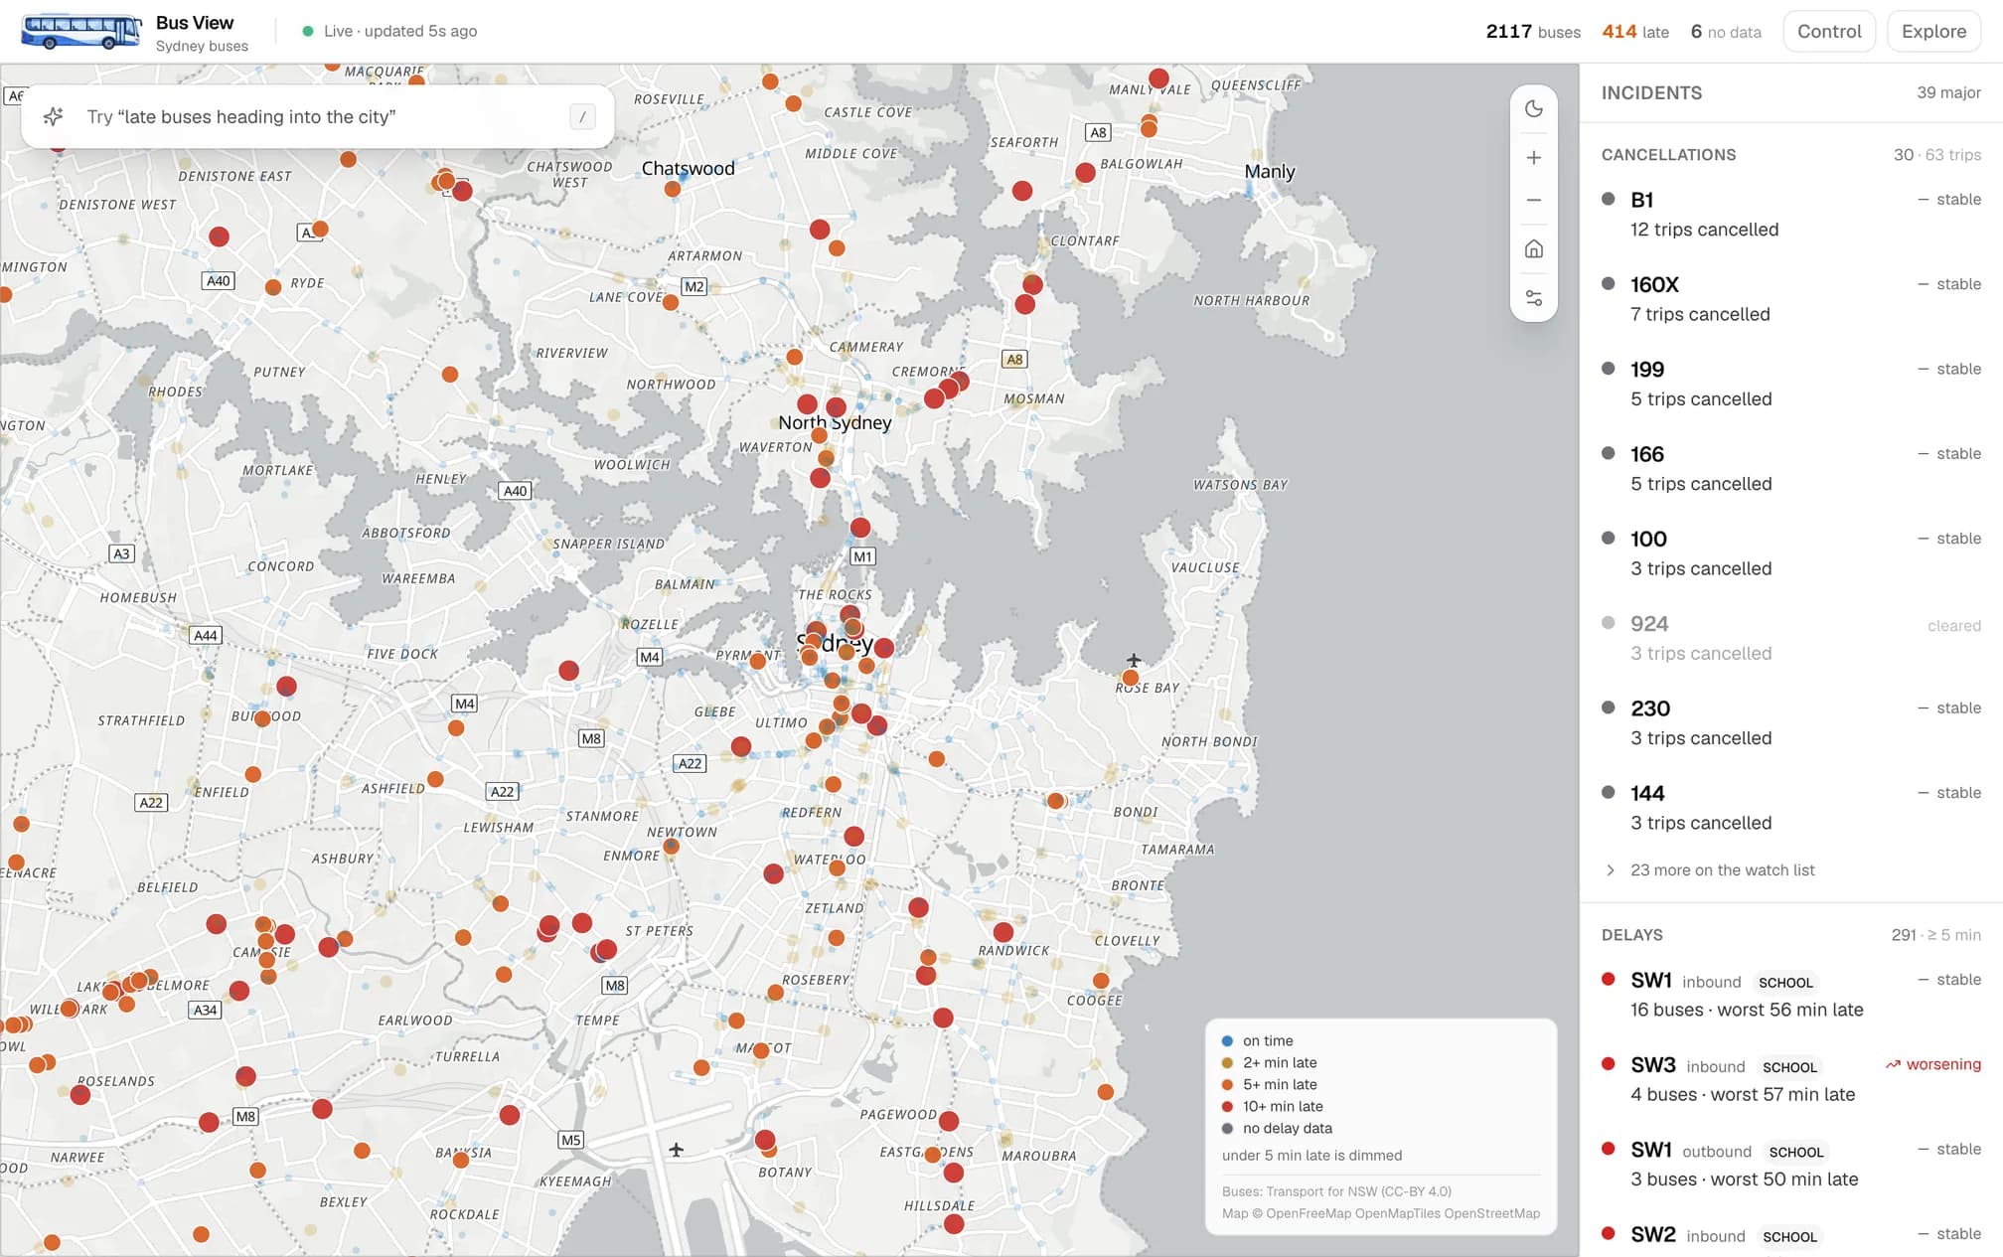Click the airport plane icon near Kyeemagh
The height and width of the screenshot is (1257, 2003).
pos(676,1150)
